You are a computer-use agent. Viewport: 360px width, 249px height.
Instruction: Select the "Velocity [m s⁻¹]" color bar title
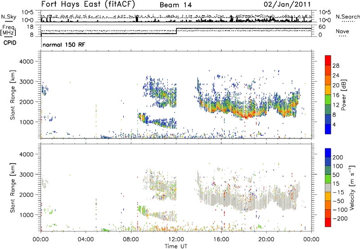coord(352,187)
